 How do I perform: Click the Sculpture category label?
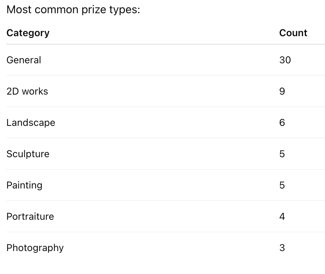28,154
